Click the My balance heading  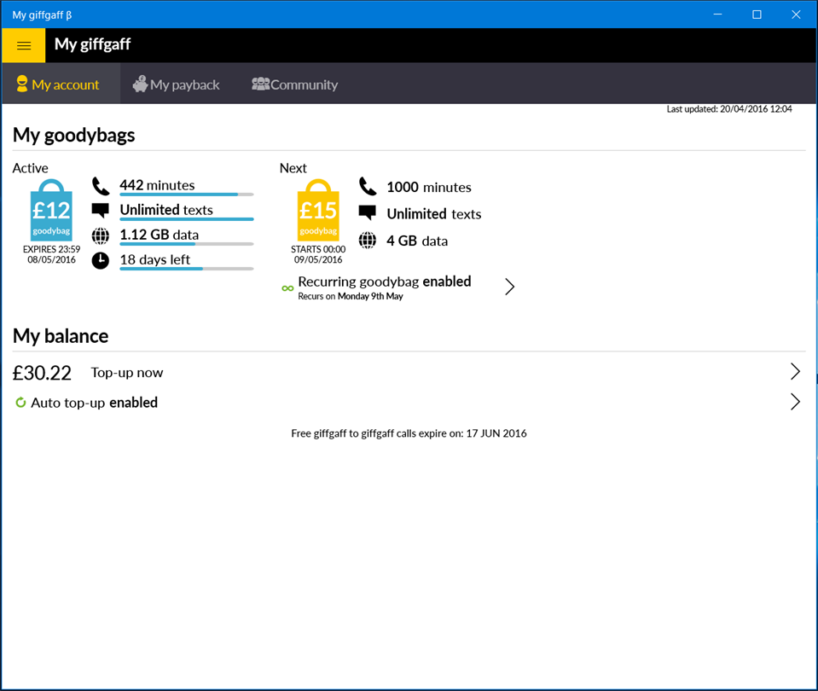coord(61,335)
